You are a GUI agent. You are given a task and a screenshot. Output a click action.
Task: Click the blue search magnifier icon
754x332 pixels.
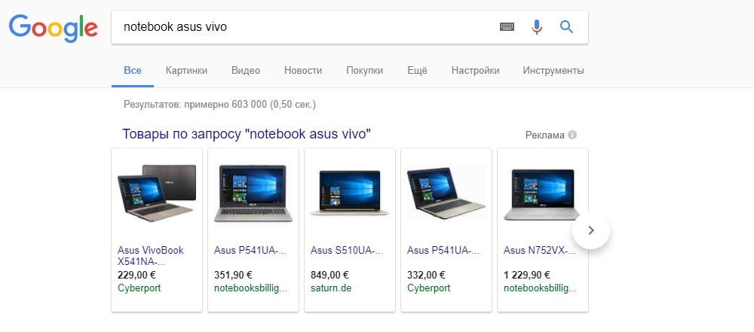pos(567,27)
